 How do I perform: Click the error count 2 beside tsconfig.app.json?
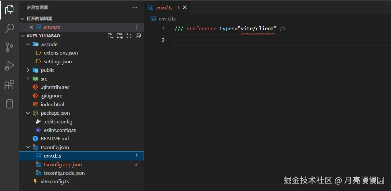(x=136, y=165)
